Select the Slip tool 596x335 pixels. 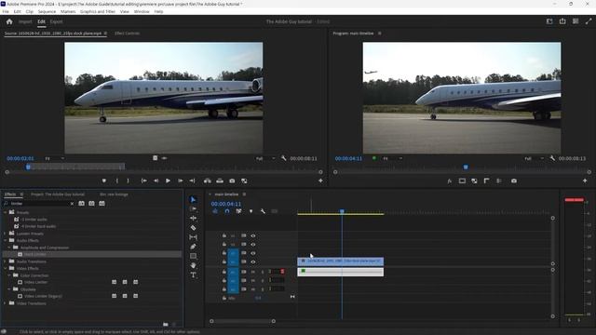[x=193, y=237]
